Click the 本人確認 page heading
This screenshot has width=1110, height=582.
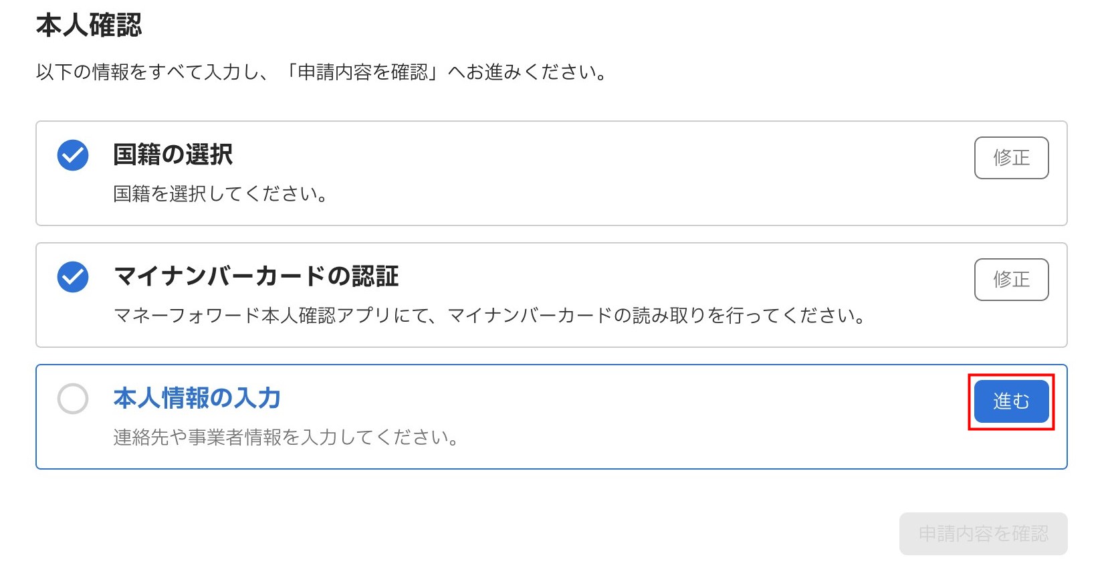(x=89, y=25)
